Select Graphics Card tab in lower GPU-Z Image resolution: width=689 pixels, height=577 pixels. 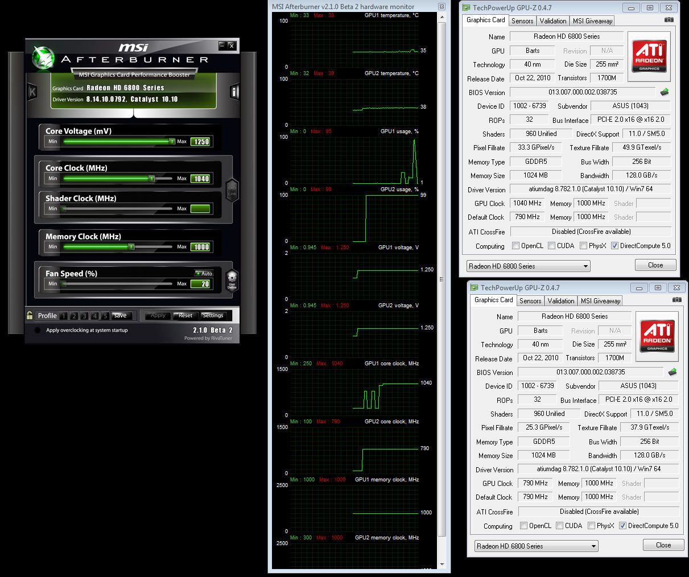point(494,300)
